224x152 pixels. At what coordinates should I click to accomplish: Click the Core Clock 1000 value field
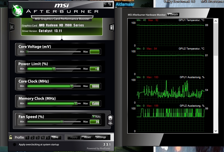tap(95, 86)
